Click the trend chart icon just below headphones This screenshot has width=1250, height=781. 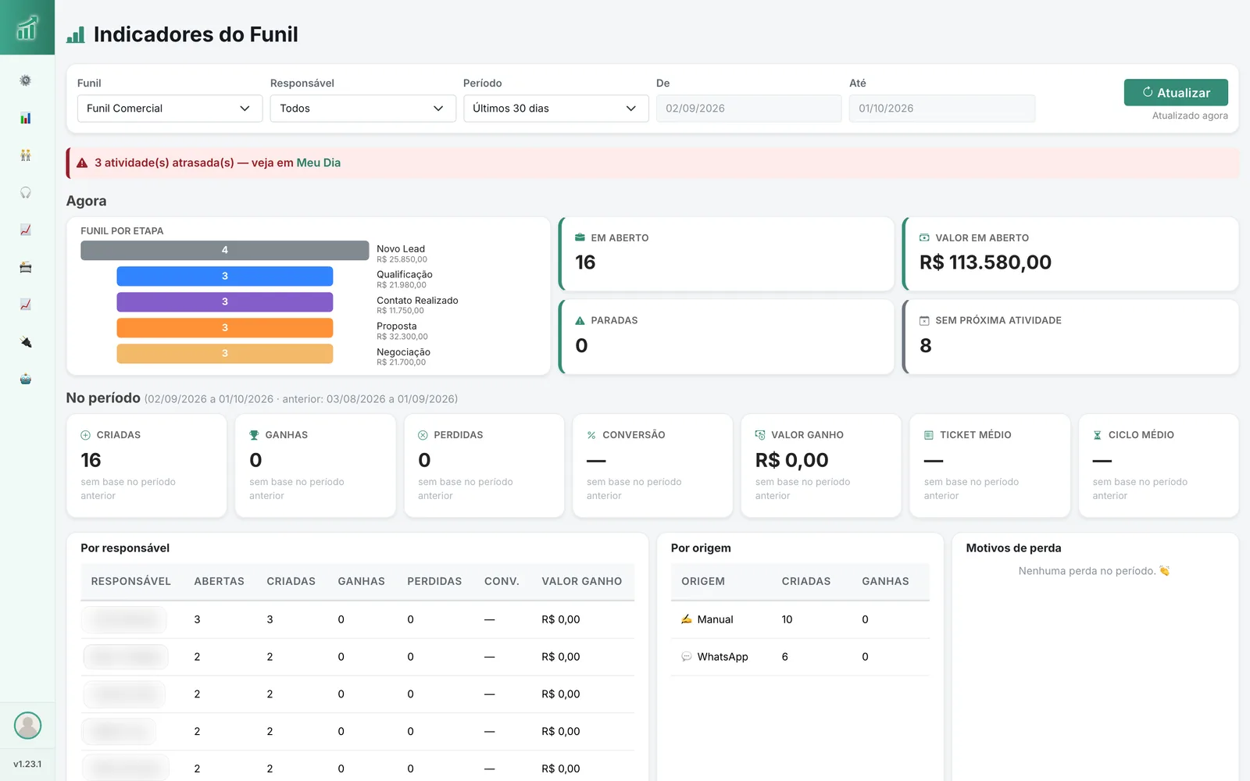[x=26, y=230]
